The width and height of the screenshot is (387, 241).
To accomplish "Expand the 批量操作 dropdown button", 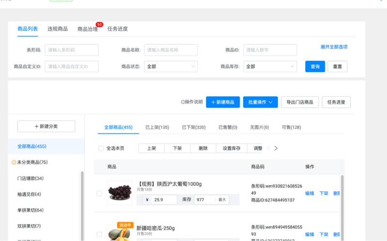I will (260, 102).
